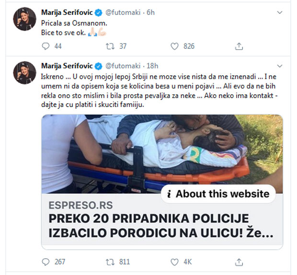This screenshot has width=297, height=275.
Task: Click Marija Serifovic name on second tweet
Action: click(68, 66)
